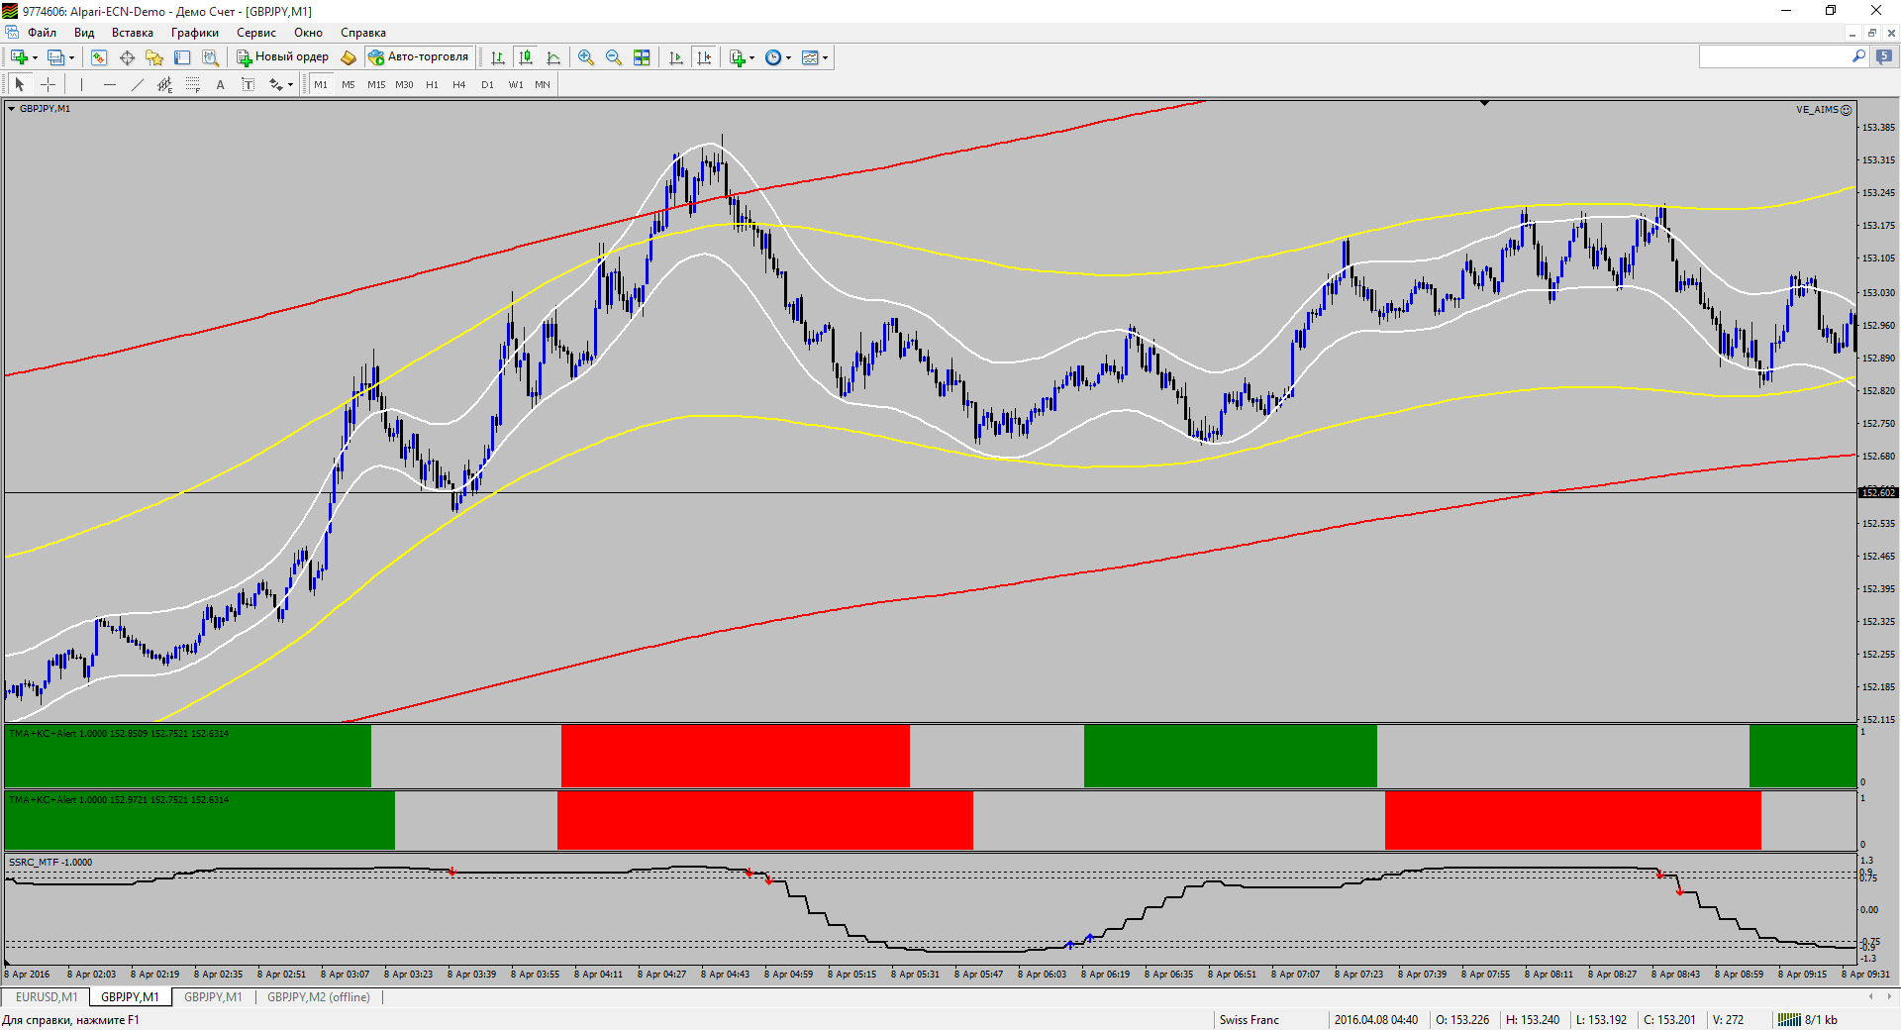Toggle the Авто-торговля auto-trading button
The image size is (1901, 1030).
[419, 57]
